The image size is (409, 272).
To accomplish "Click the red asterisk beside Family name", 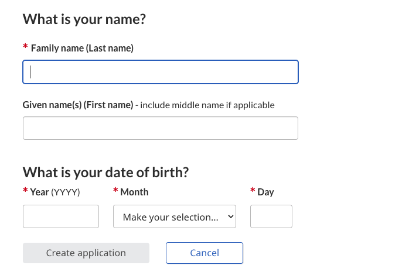I will [25, 47].
